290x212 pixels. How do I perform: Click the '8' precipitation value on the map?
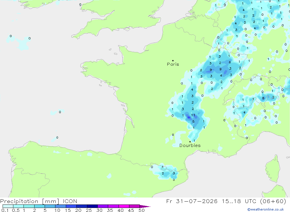pos(263,98)
